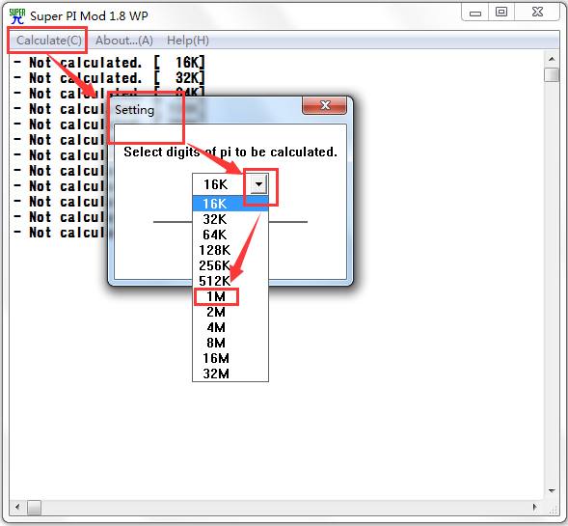Select the highlighted 16K option
The height and width of the screenshot is (526, 568).
(x=230, y=204)
